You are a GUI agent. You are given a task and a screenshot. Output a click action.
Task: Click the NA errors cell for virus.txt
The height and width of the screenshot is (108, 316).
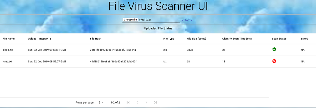coord(303,61)
